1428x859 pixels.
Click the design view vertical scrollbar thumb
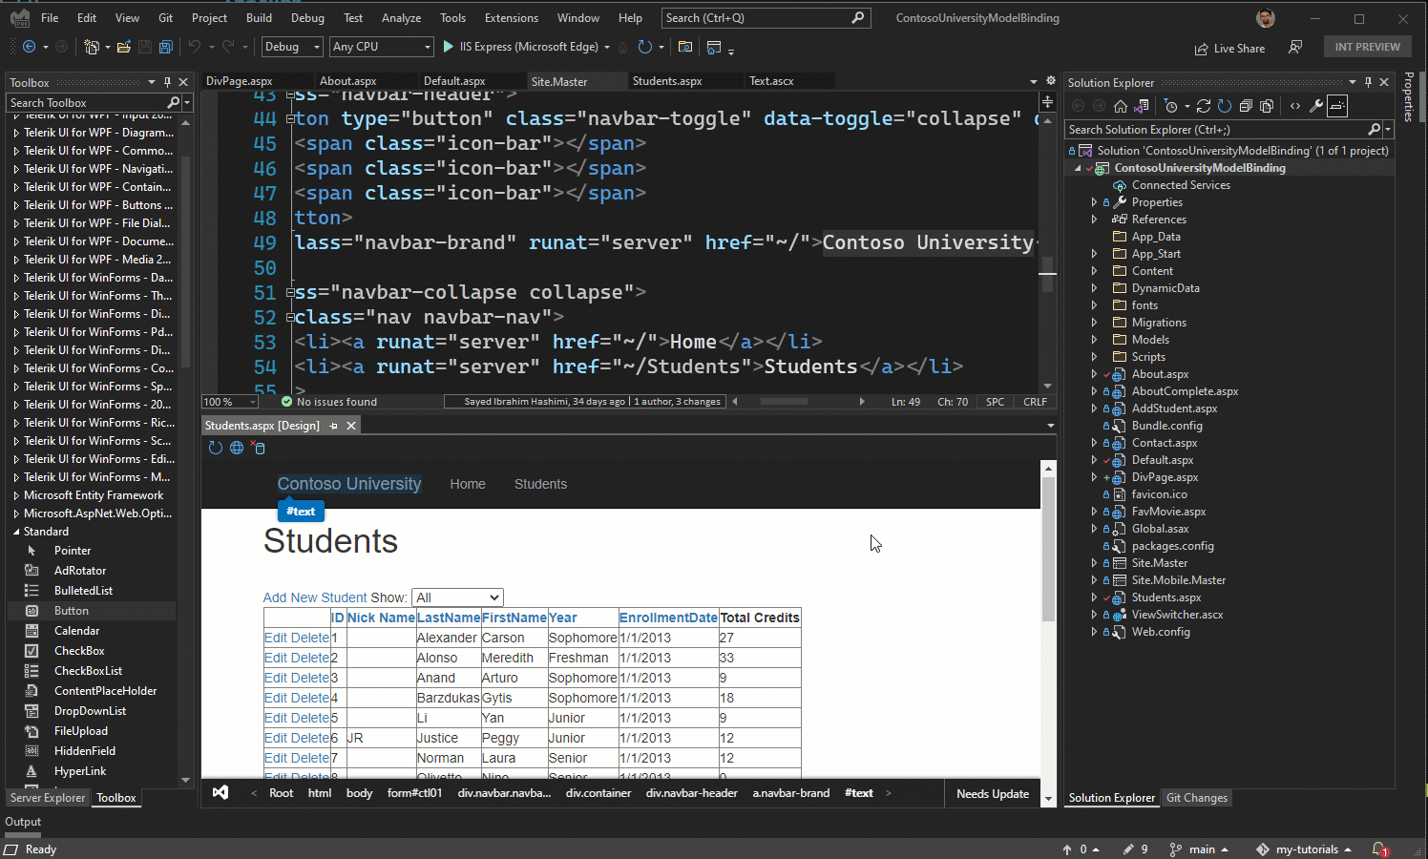[1048, 549]
